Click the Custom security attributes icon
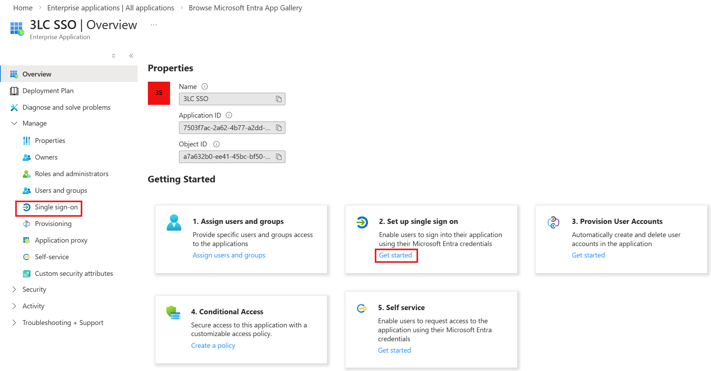The image size is (711, 371). [x=27, y=273]
